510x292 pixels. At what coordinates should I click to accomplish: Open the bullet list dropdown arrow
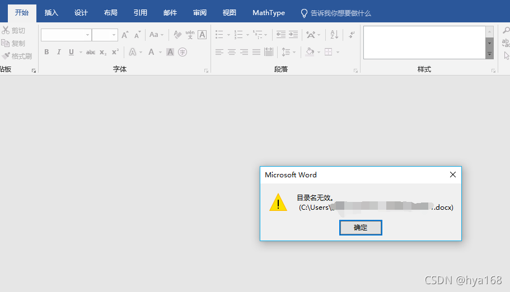[228, 35]
